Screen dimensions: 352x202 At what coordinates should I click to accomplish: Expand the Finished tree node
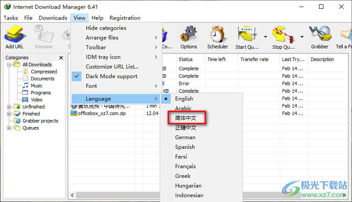(x=9, y=114)
